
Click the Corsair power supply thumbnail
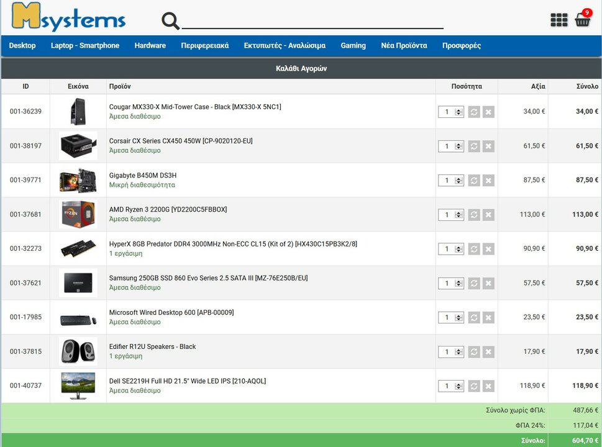pos(78,146)
